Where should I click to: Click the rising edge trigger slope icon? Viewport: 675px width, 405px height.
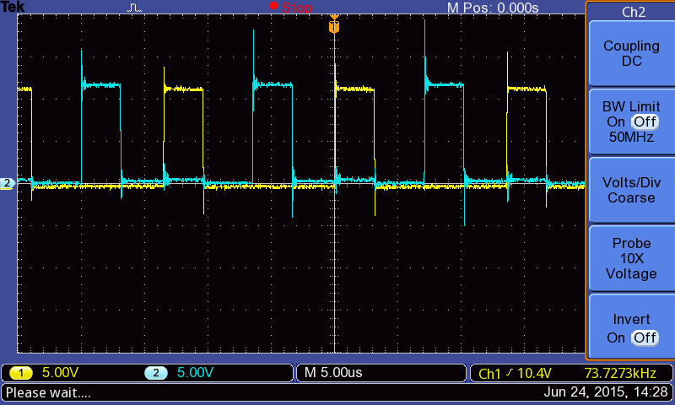click(x=510, y=372)
